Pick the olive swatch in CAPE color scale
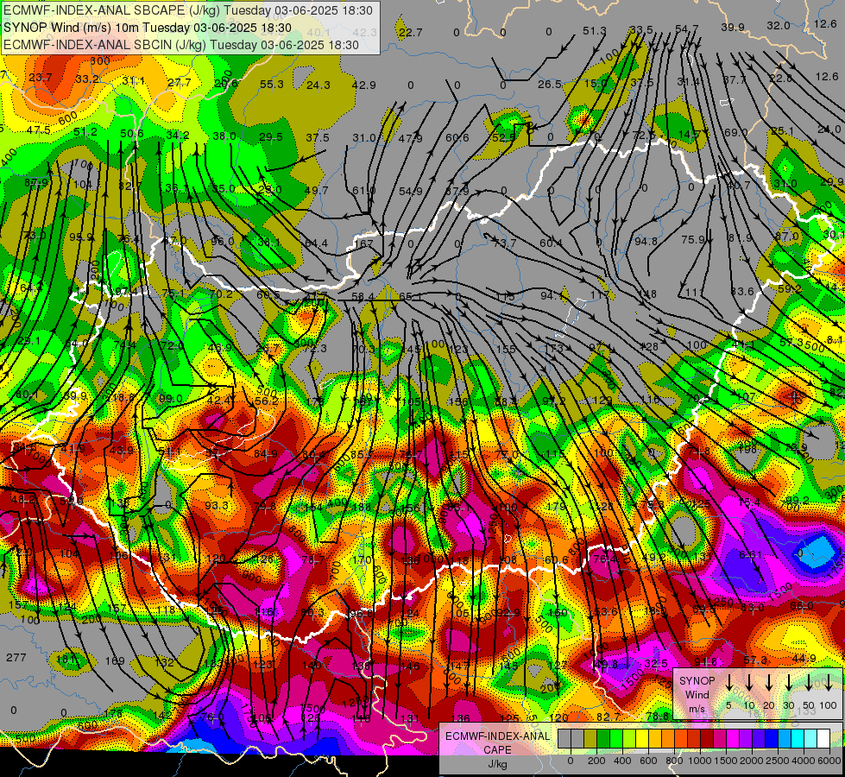Screen dimensions: 845x777 (590, 739)
